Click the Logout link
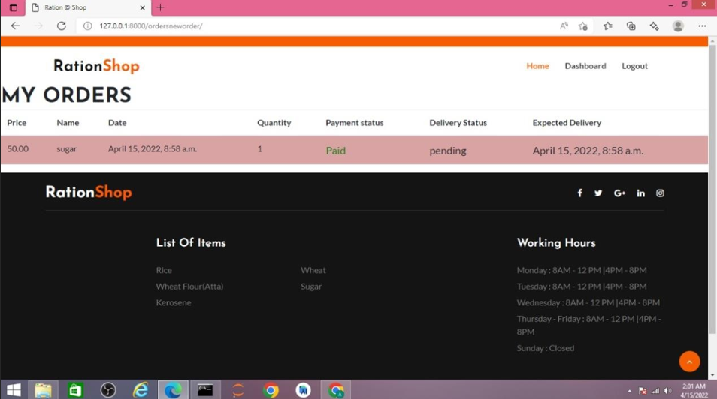The width and height of the screenshot is (717, 399). point(634,66)
